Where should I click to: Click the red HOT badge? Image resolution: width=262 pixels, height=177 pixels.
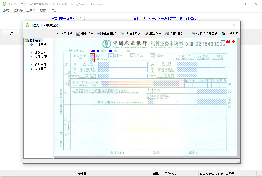(82, 19)
